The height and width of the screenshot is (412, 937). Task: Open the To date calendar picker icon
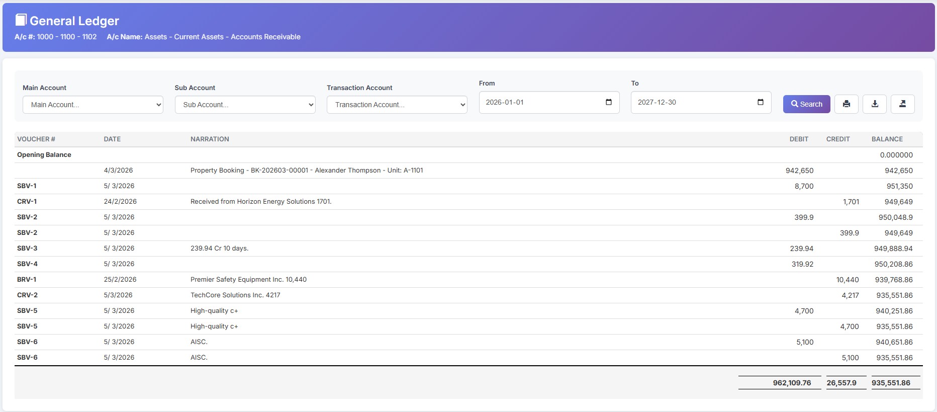pos(761,102)
